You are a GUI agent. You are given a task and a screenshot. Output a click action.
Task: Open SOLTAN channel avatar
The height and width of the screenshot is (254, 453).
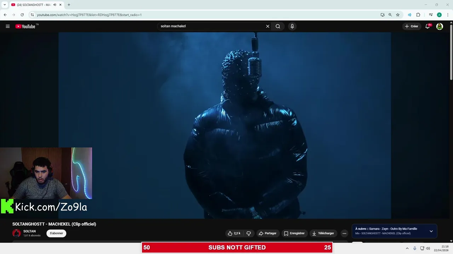16,233
